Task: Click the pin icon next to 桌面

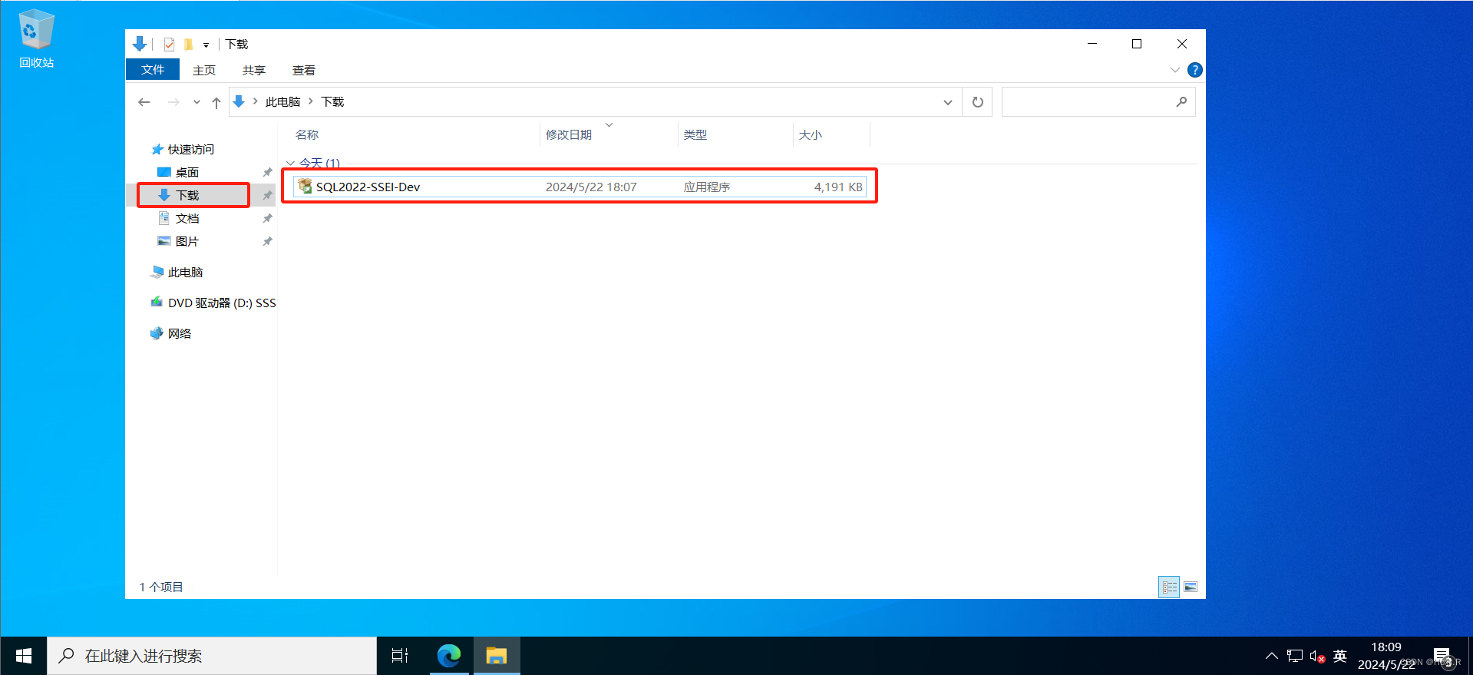Action: 267,172
